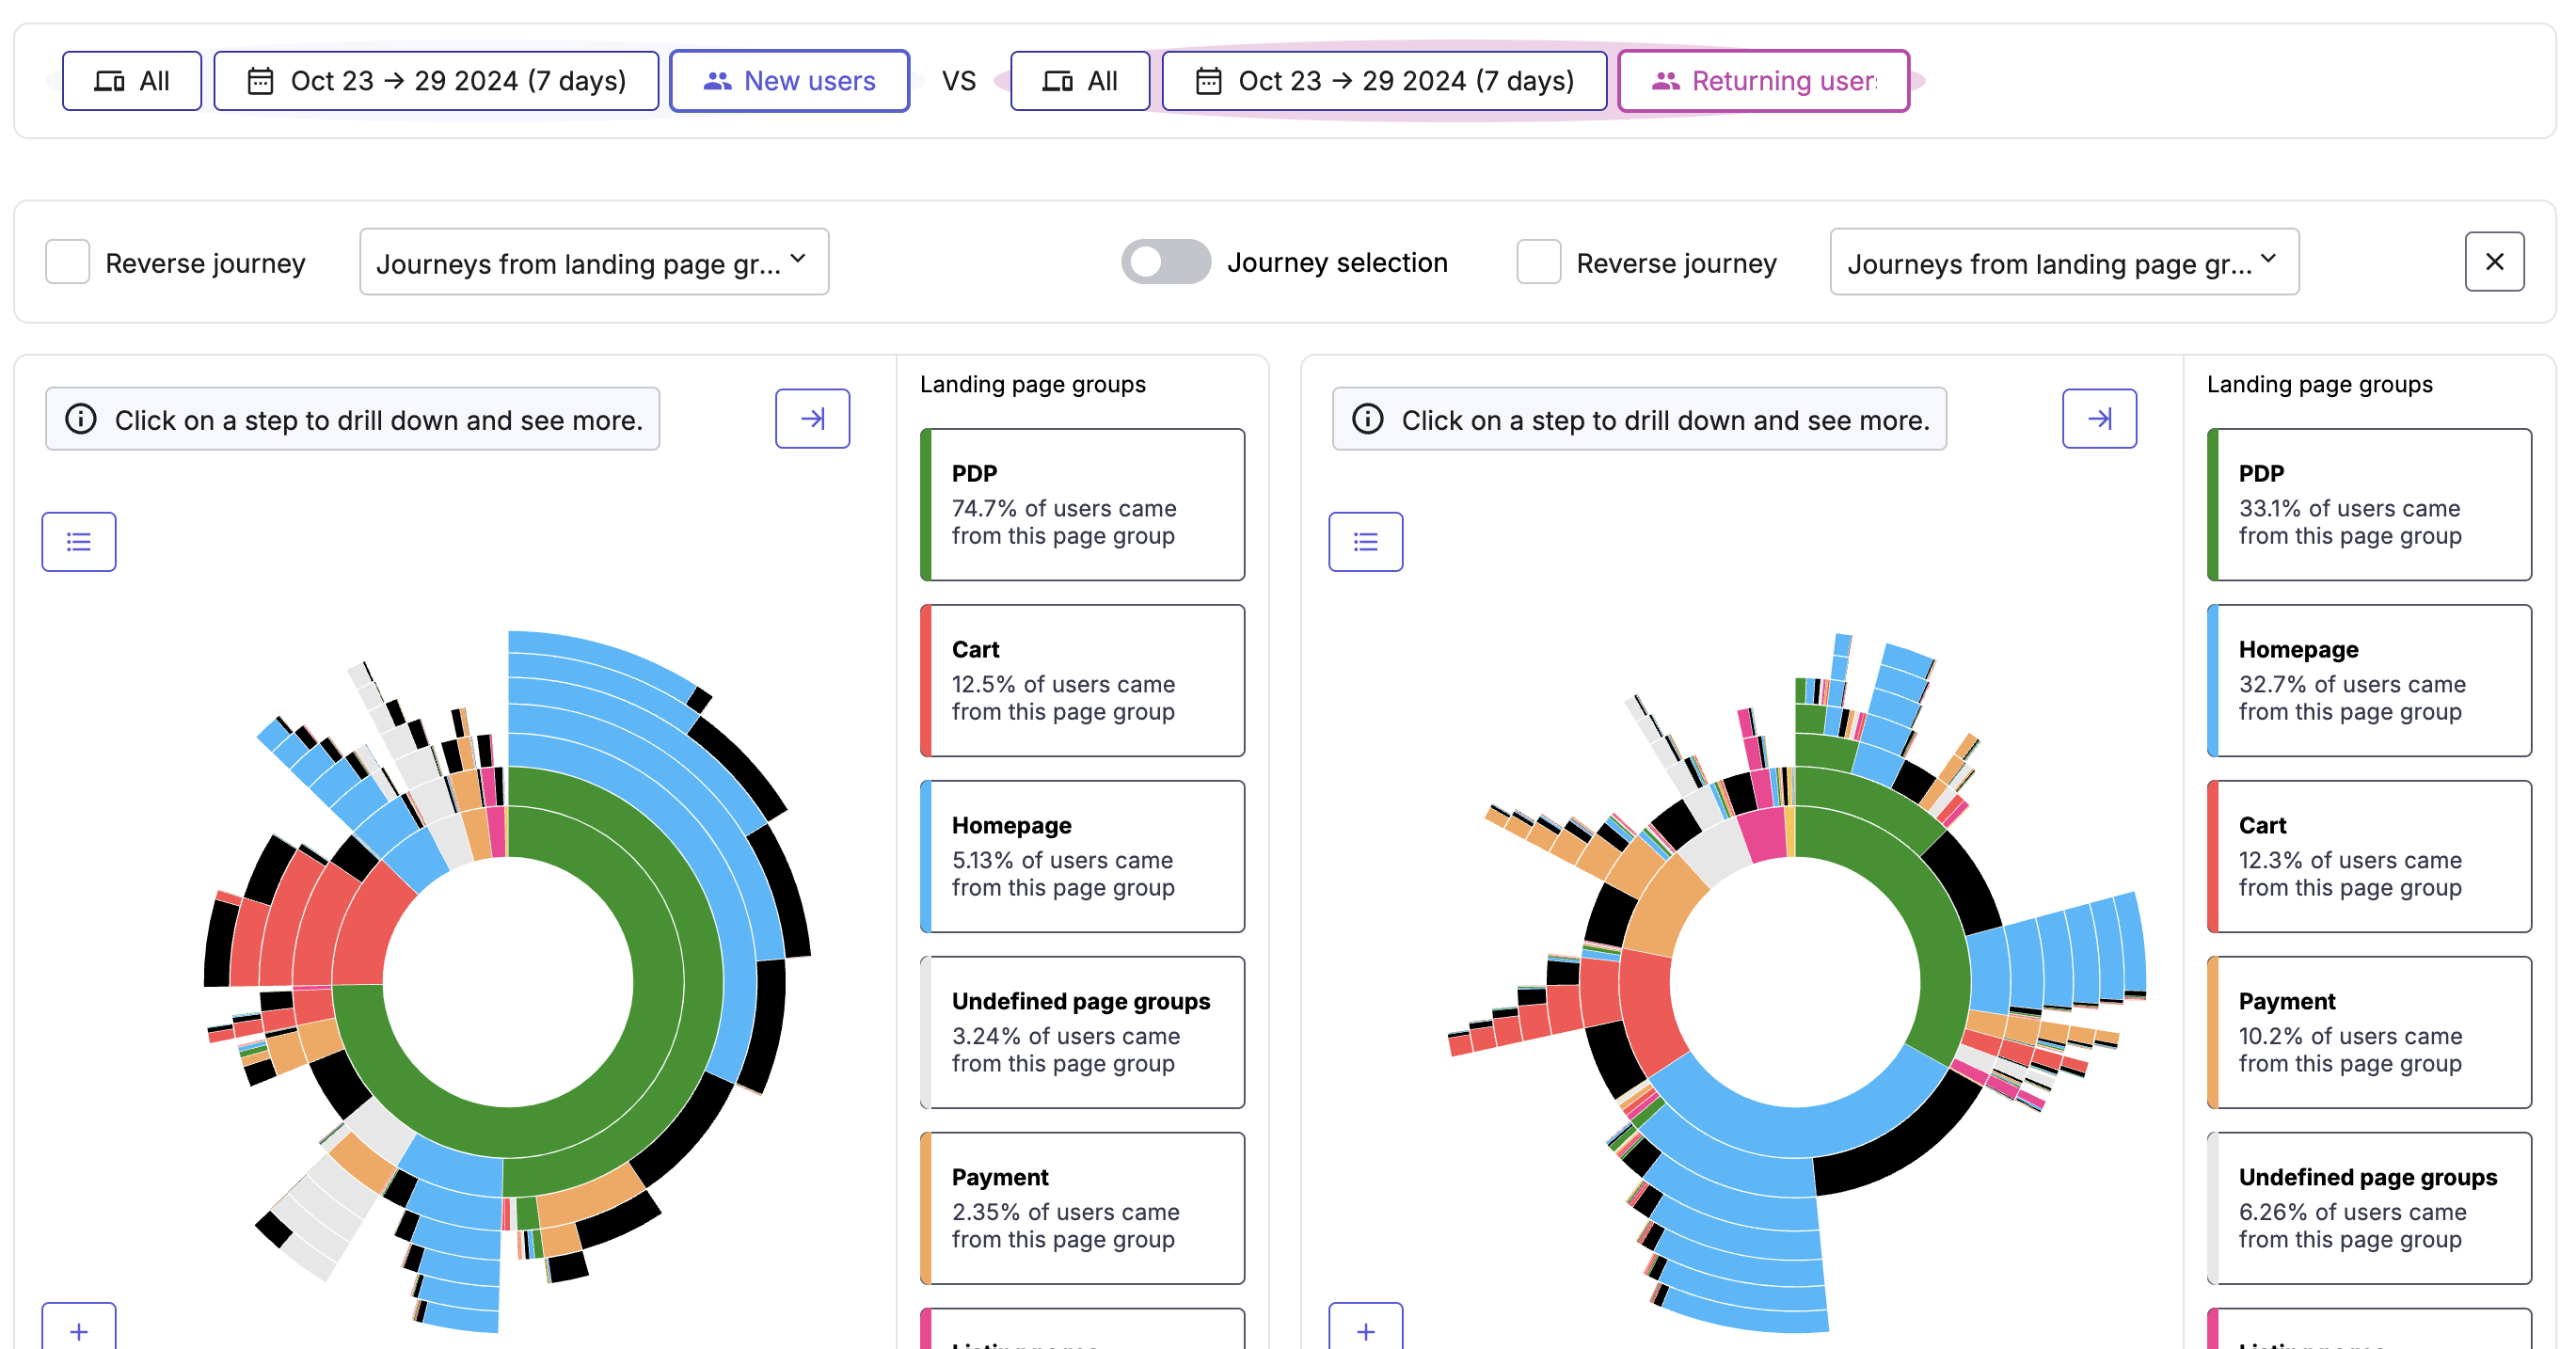
Task: Open right Journeys from landing page dropdown
Action: tap(2065, 262)
